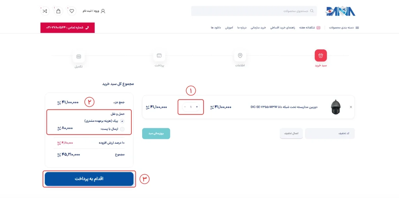The height and width of the screenshot is (198, 399).
Task: Increase product quantity with plus button
Action: click(x=197, y=107)
